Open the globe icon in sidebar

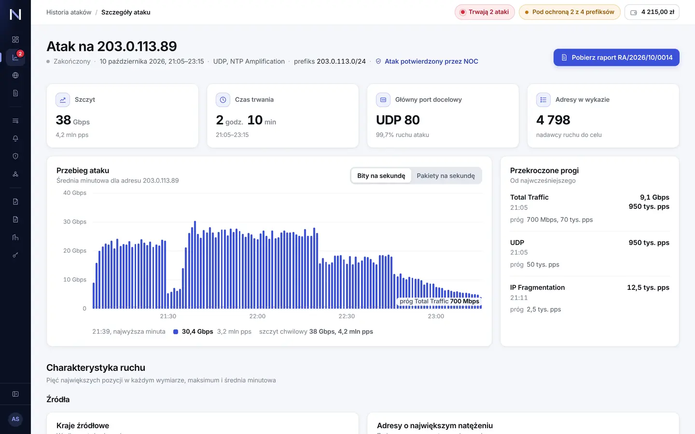coord(15,75)
